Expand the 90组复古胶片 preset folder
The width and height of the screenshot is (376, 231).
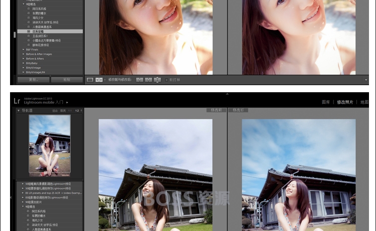pos(23,202)
